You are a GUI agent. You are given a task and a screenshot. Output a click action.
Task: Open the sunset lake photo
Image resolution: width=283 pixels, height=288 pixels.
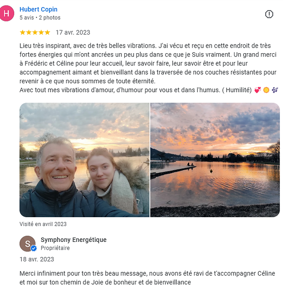[x=215, y=160]
